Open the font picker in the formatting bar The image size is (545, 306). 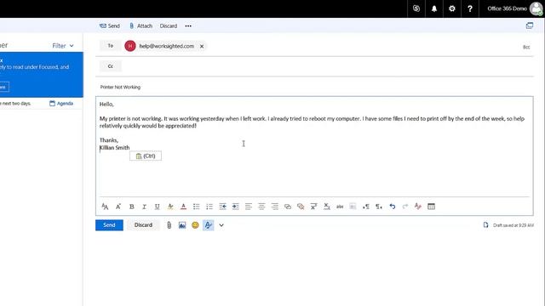pyautogui.click(x=105, y=207)
